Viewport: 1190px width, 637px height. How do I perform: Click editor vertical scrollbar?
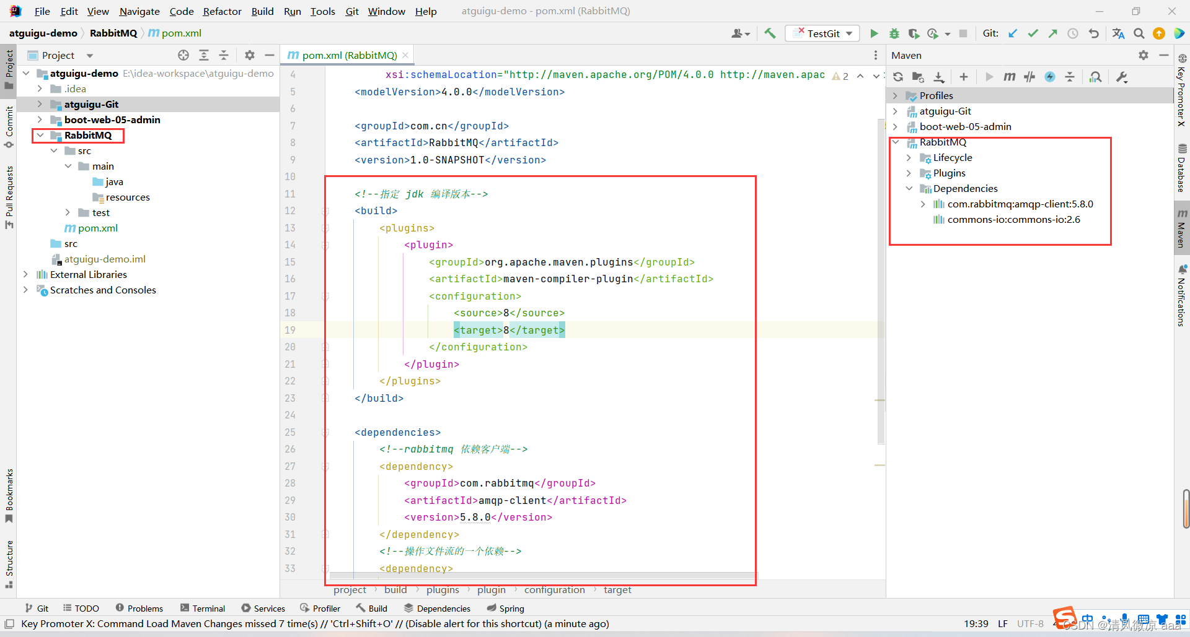(881, 282)
